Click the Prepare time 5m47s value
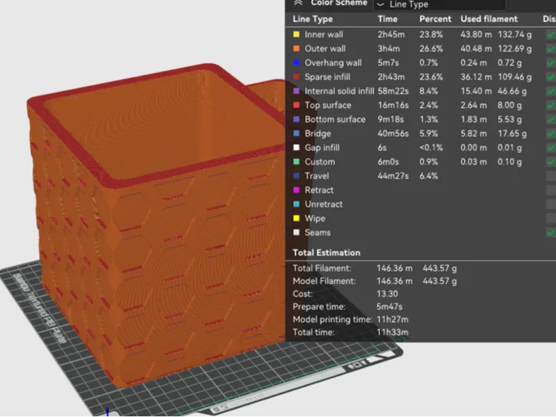The width and height of the screenshot is (556, 417). coord(389,306)
